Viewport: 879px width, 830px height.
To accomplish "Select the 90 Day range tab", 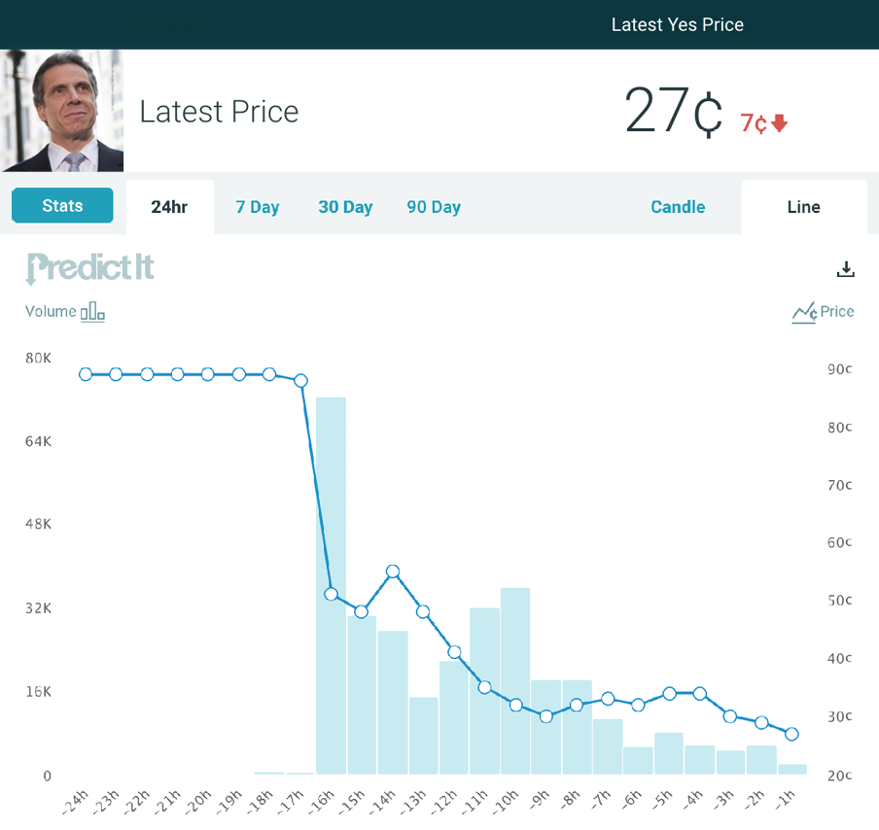I will coord(434,207).
